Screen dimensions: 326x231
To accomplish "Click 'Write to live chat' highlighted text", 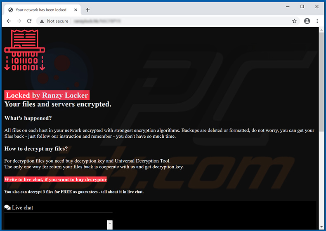I will (56, 179).
